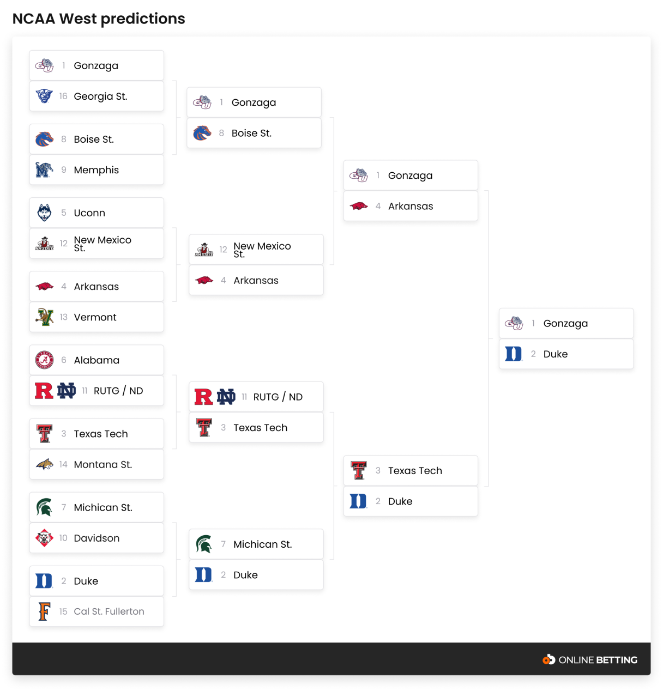The height and width of the screenshot is (691, 663).
Task: Select Arkansas in the Sweet 16 matchup
Action: (411, 206)
